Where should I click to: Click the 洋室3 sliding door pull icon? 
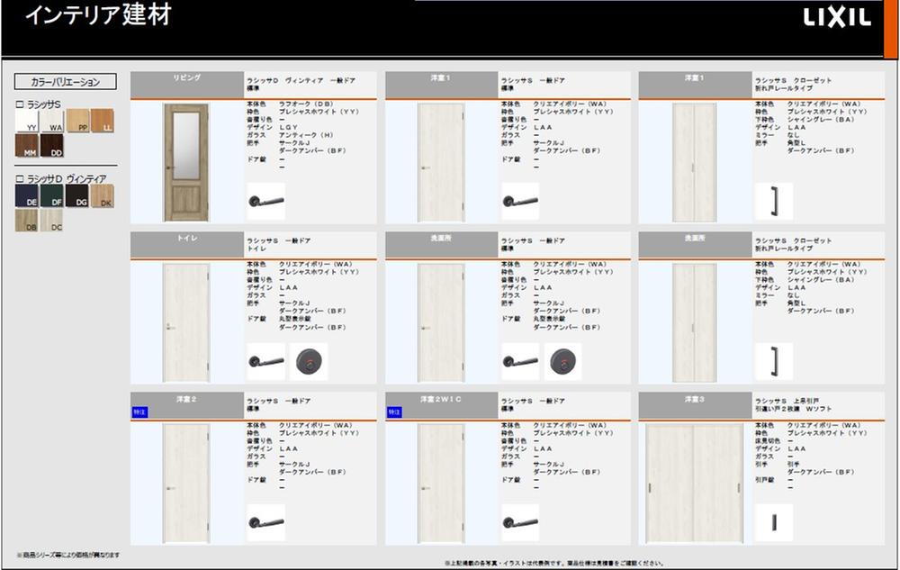coord(774,522)
